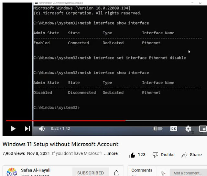Play the video
Screen dimensions: 207x176
tap(13, 128)
